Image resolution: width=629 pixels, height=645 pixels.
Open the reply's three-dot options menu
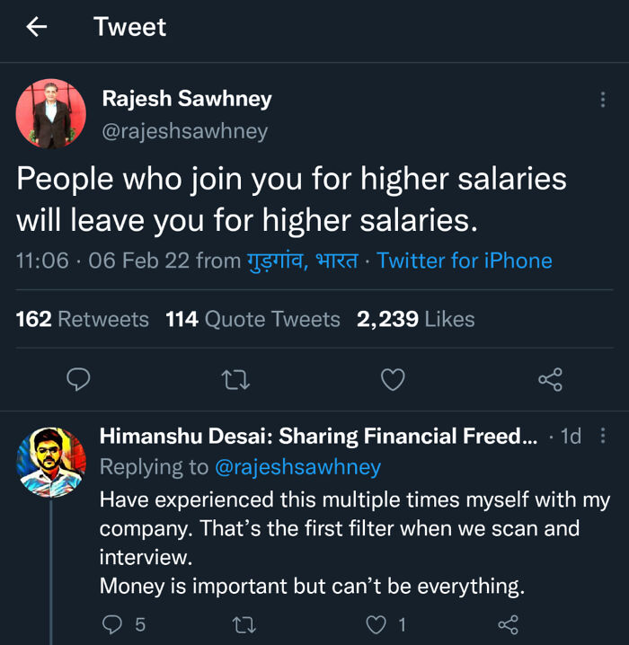tap(602, 437)
